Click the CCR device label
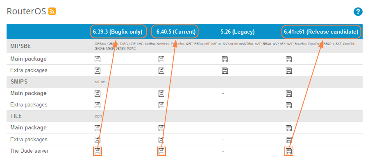Image resolution: width=370 pixels, height=156 pixels. pos(98,116)
